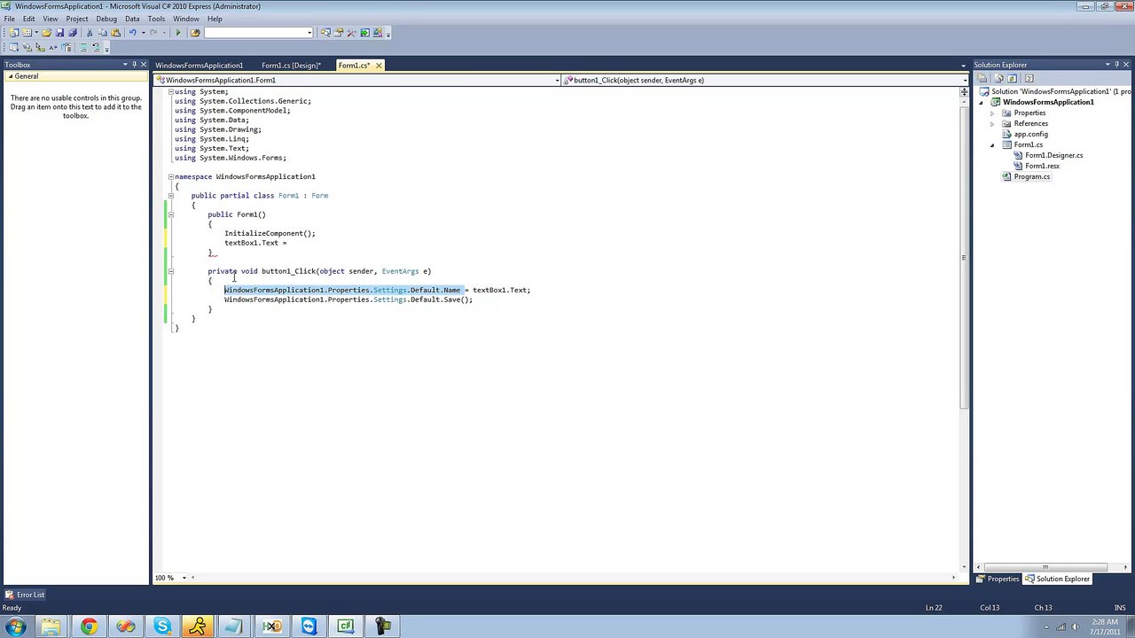Click the Windows Start button

click(x=15, y=627)
